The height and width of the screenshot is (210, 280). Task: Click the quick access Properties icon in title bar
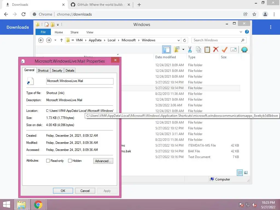47,24
